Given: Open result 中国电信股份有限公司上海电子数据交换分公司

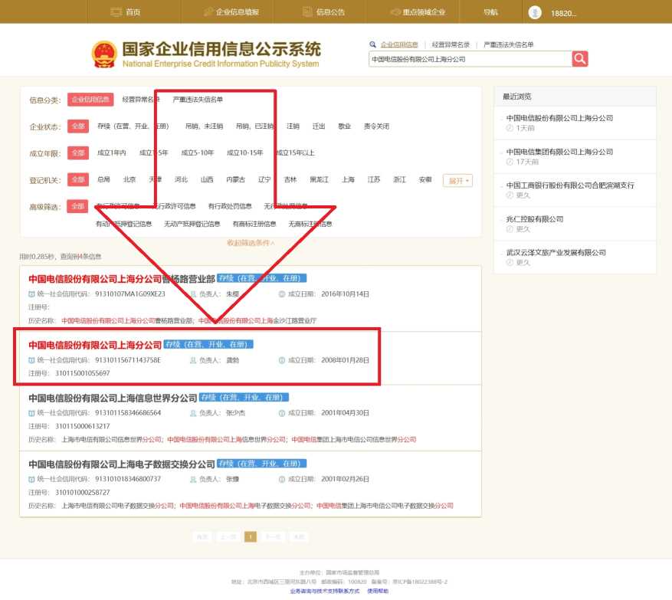Looking at the screenshot, I should point(122,464).
